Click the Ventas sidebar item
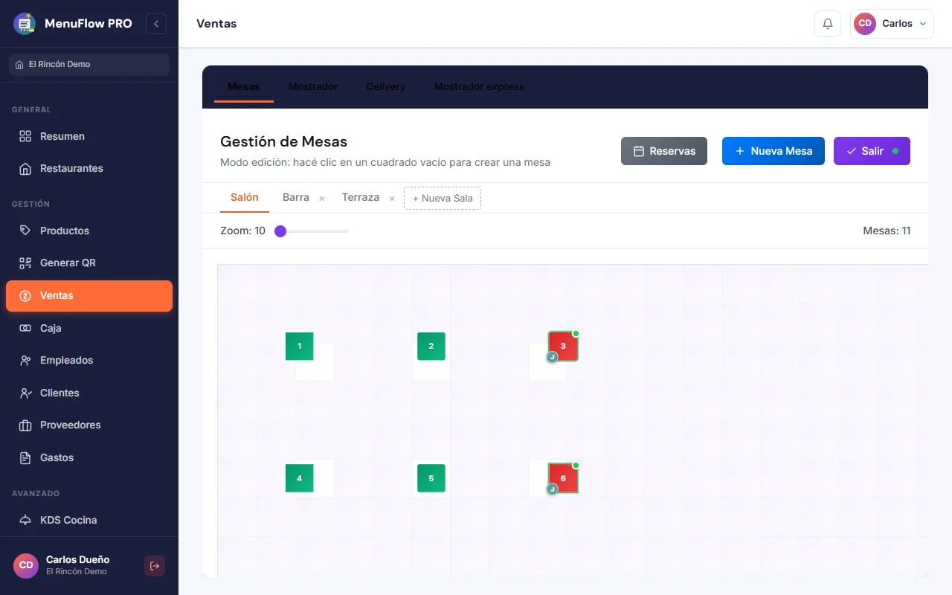 point(89,295)
